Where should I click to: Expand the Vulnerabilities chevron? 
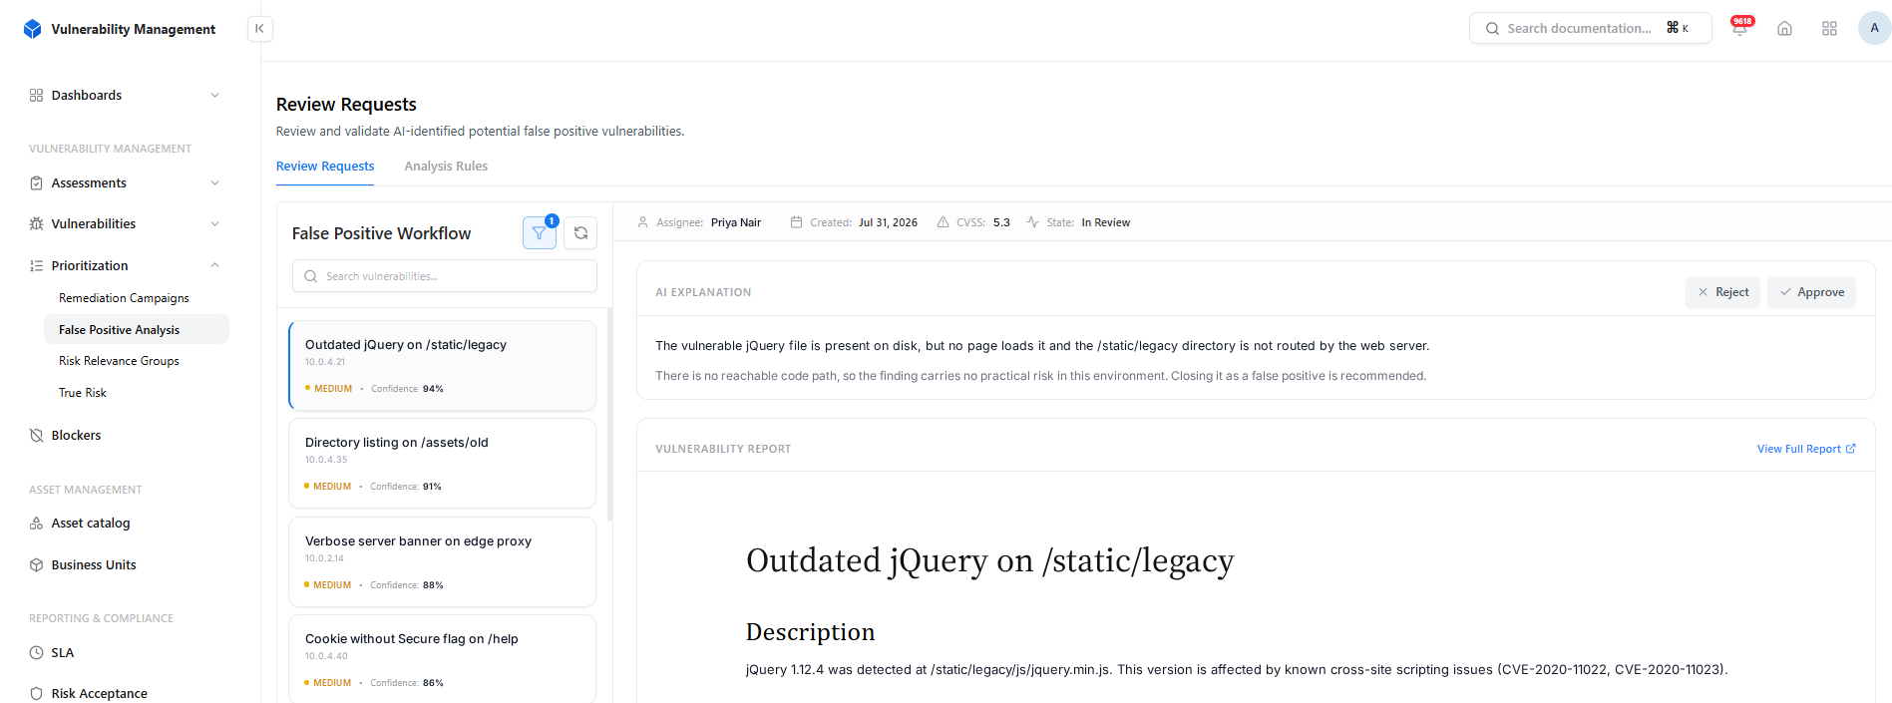[215, 224]
